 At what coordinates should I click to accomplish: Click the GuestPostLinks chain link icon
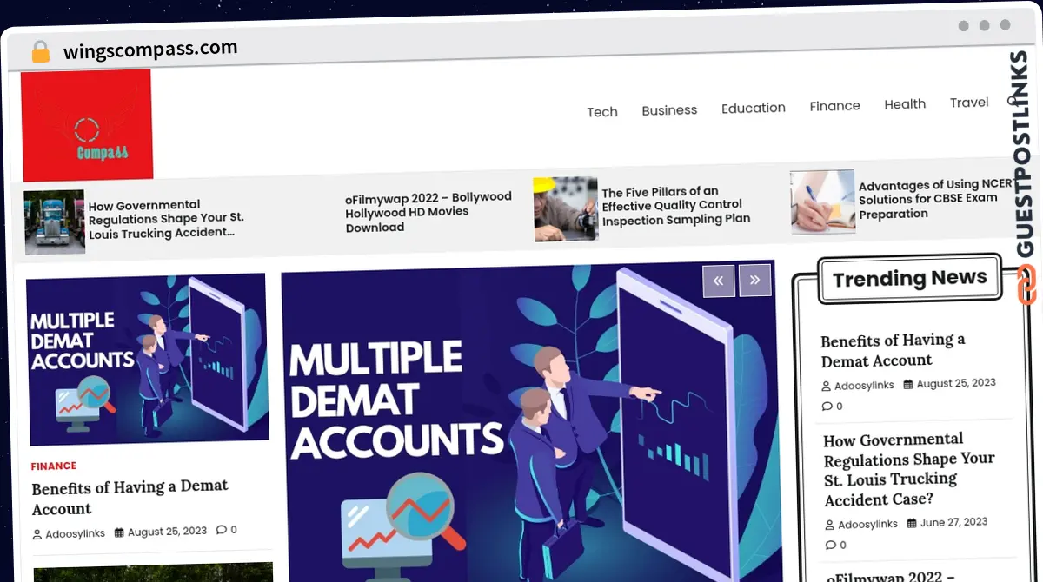pos(1026,285)
